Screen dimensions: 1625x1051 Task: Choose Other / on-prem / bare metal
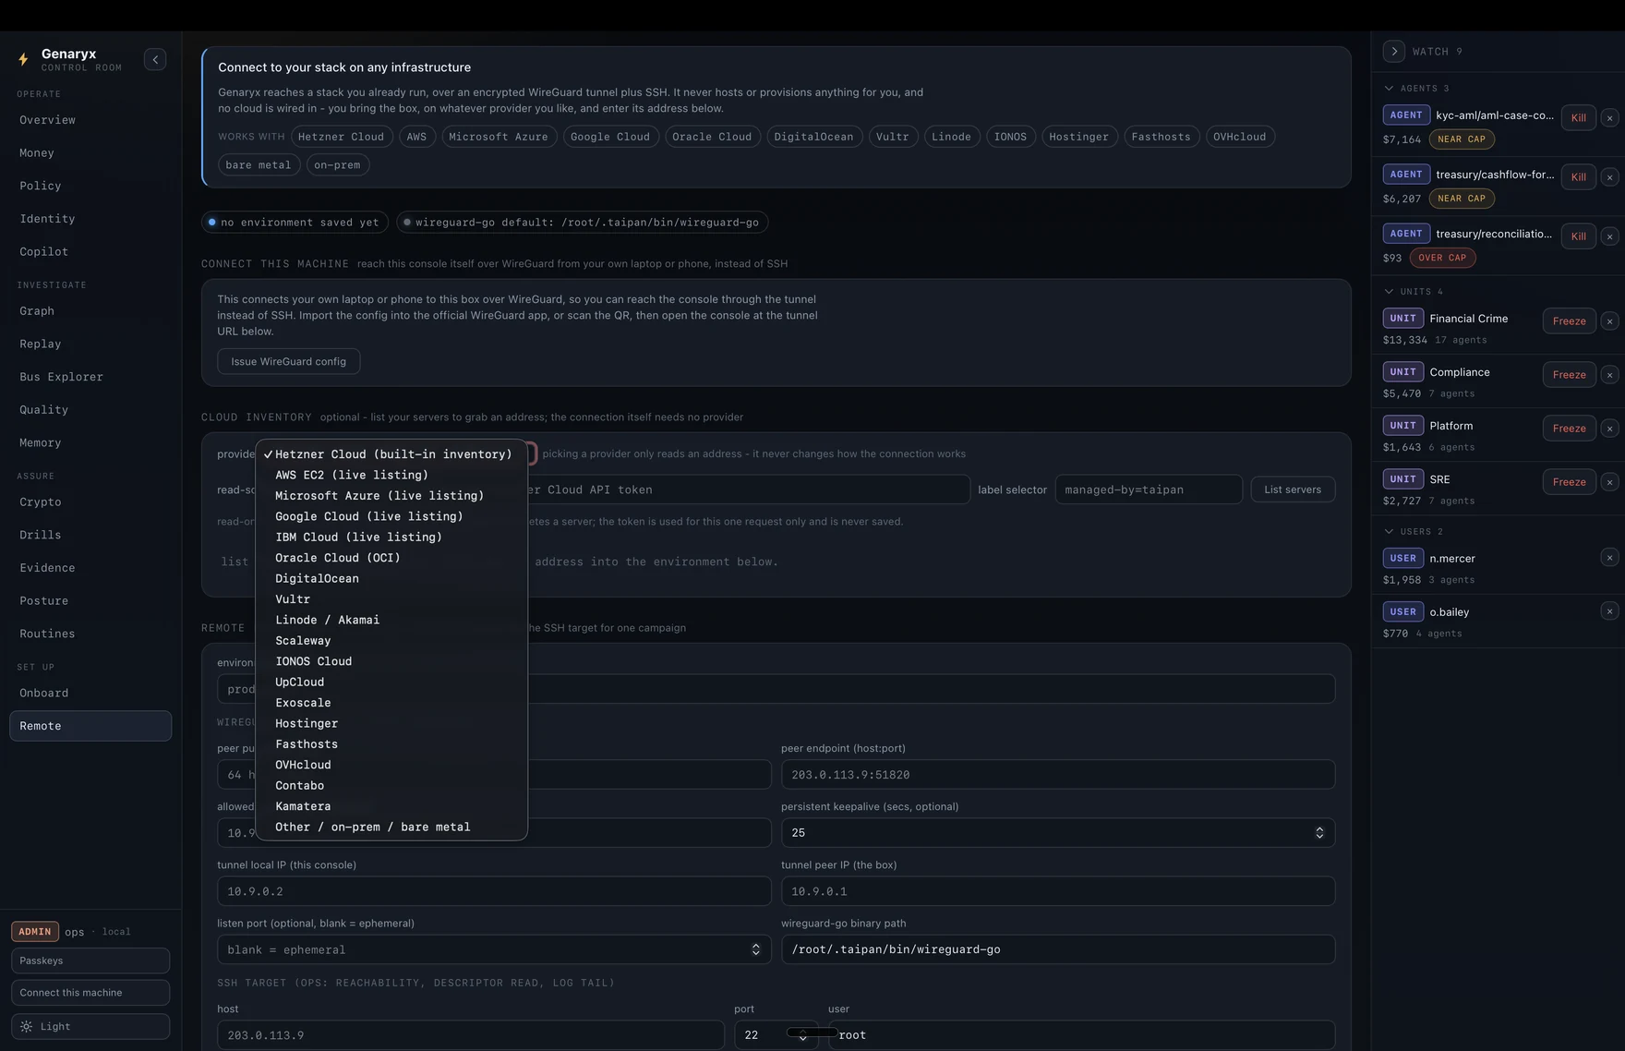click(391, 827)
